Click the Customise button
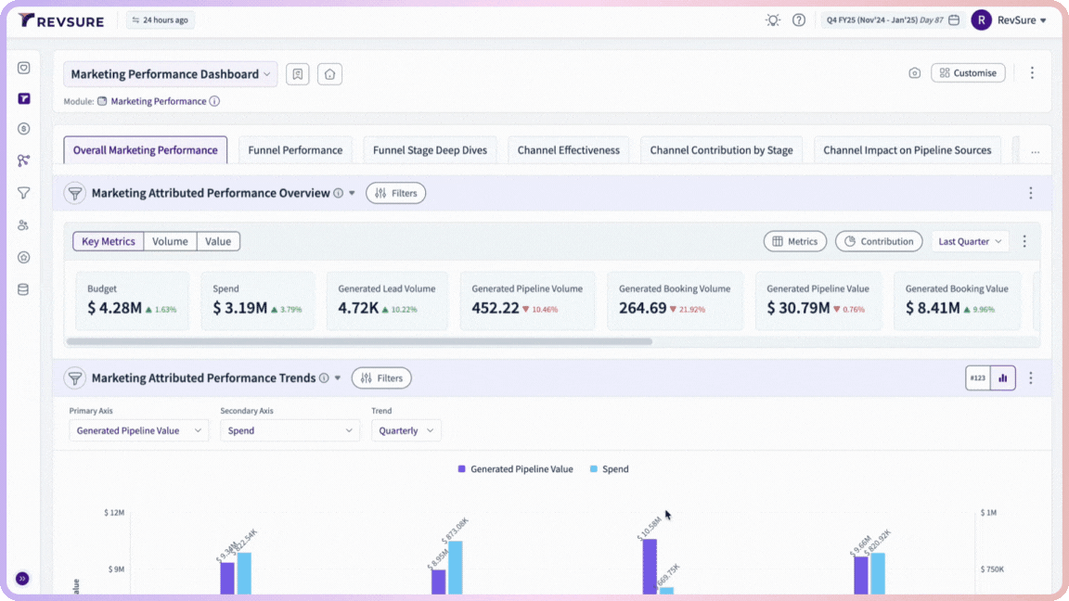 coord(968,73)
